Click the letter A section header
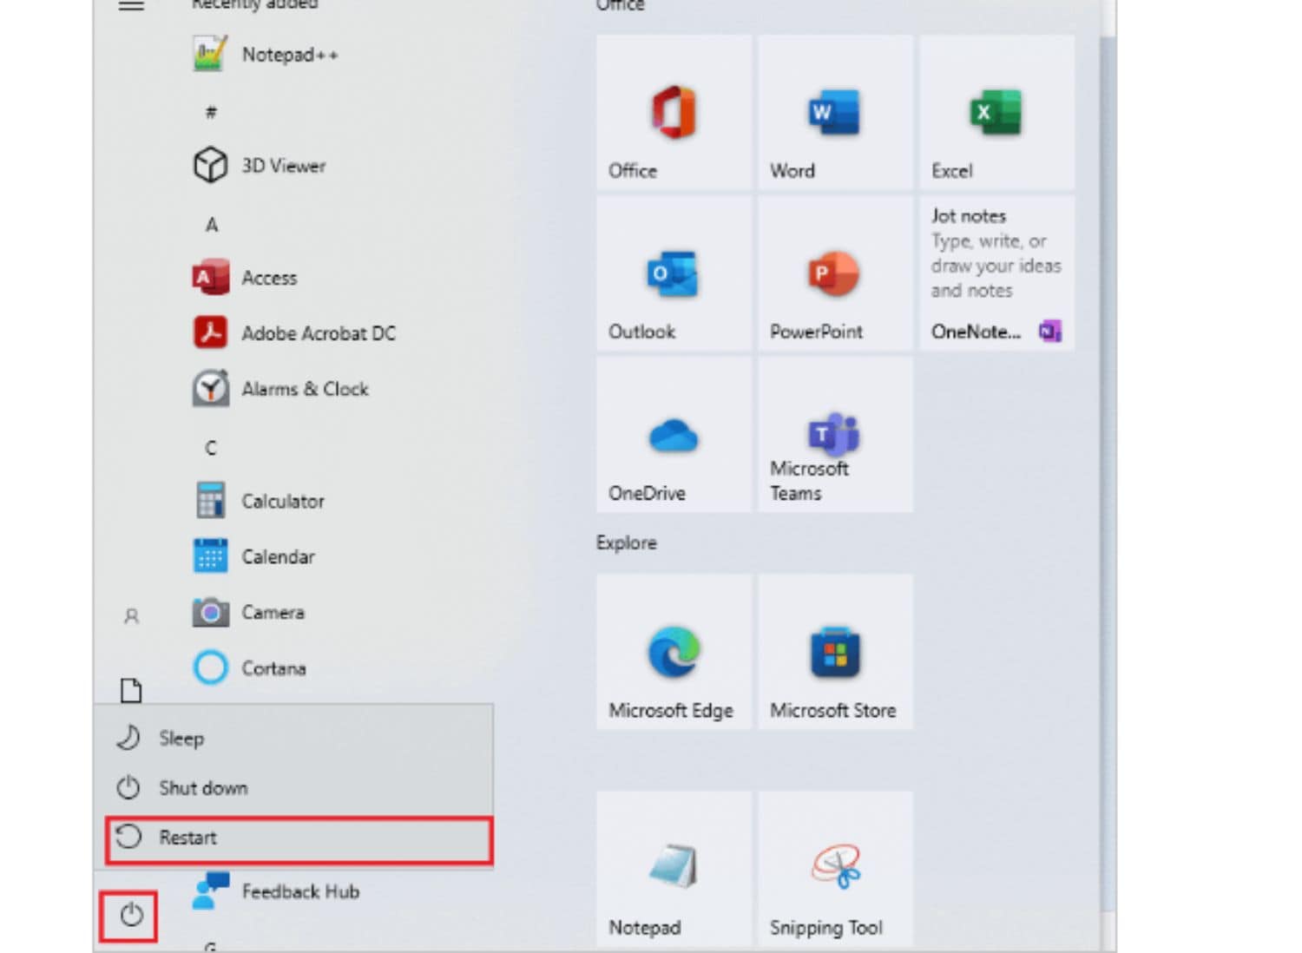 (x=211, y=225)
